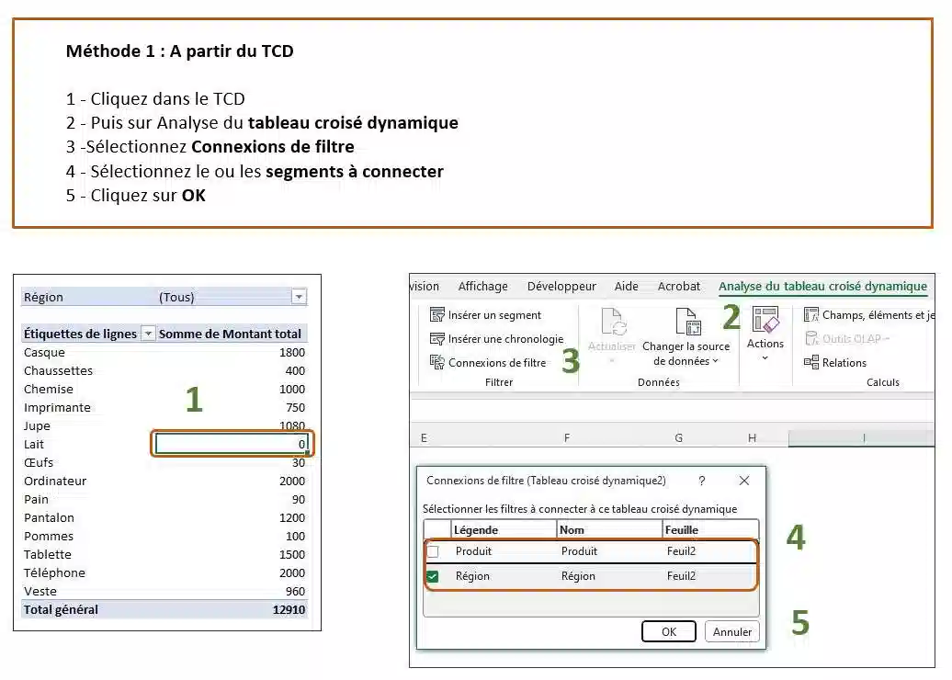Click the OK button in dialog
Viewport: 952px width, 680px height.
pyautogui.click(x=668, y=631)
